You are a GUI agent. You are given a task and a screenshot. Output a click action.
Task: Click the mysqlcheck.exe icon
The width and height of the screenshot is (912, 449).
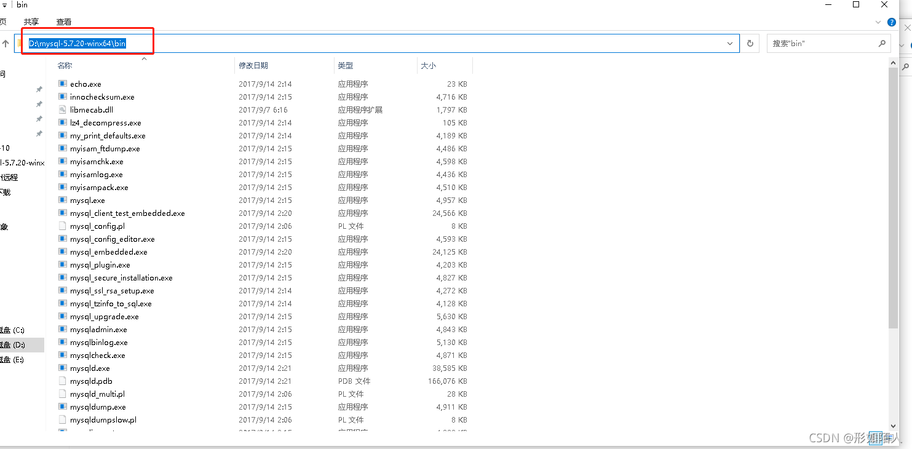[62, 355]
